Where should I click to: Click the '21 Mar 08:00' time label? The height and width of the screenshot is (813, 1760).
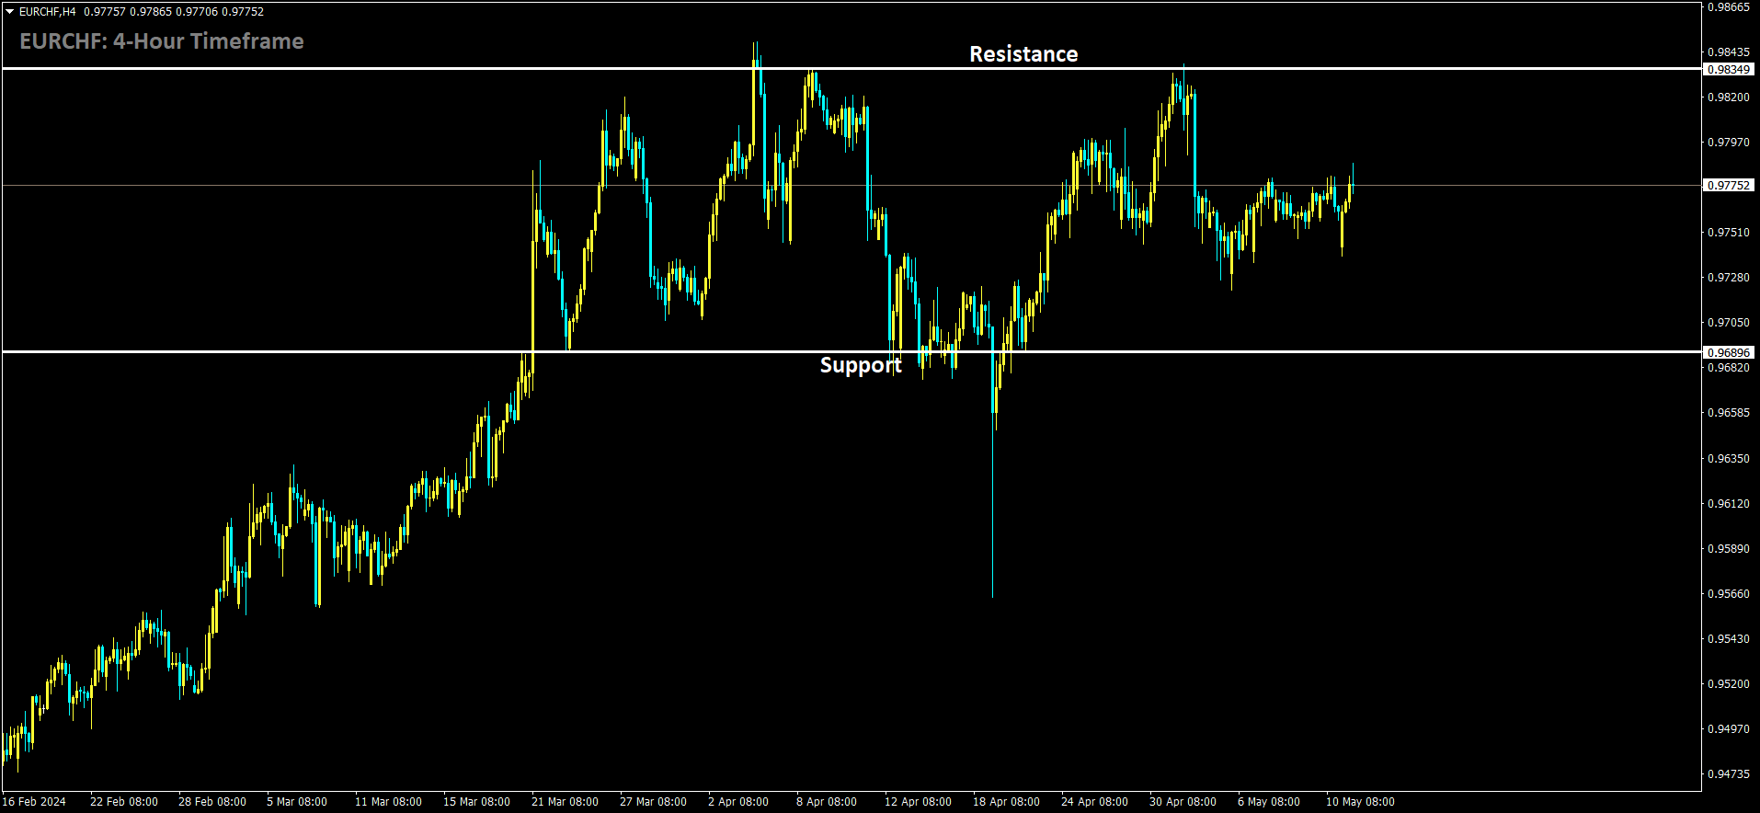(x=565, y=802)
